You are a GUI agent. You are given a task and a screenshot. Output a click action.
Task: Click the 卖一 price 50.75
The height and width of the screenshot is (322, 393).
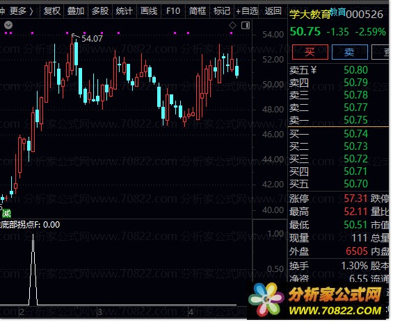click(x=355, y=120)
